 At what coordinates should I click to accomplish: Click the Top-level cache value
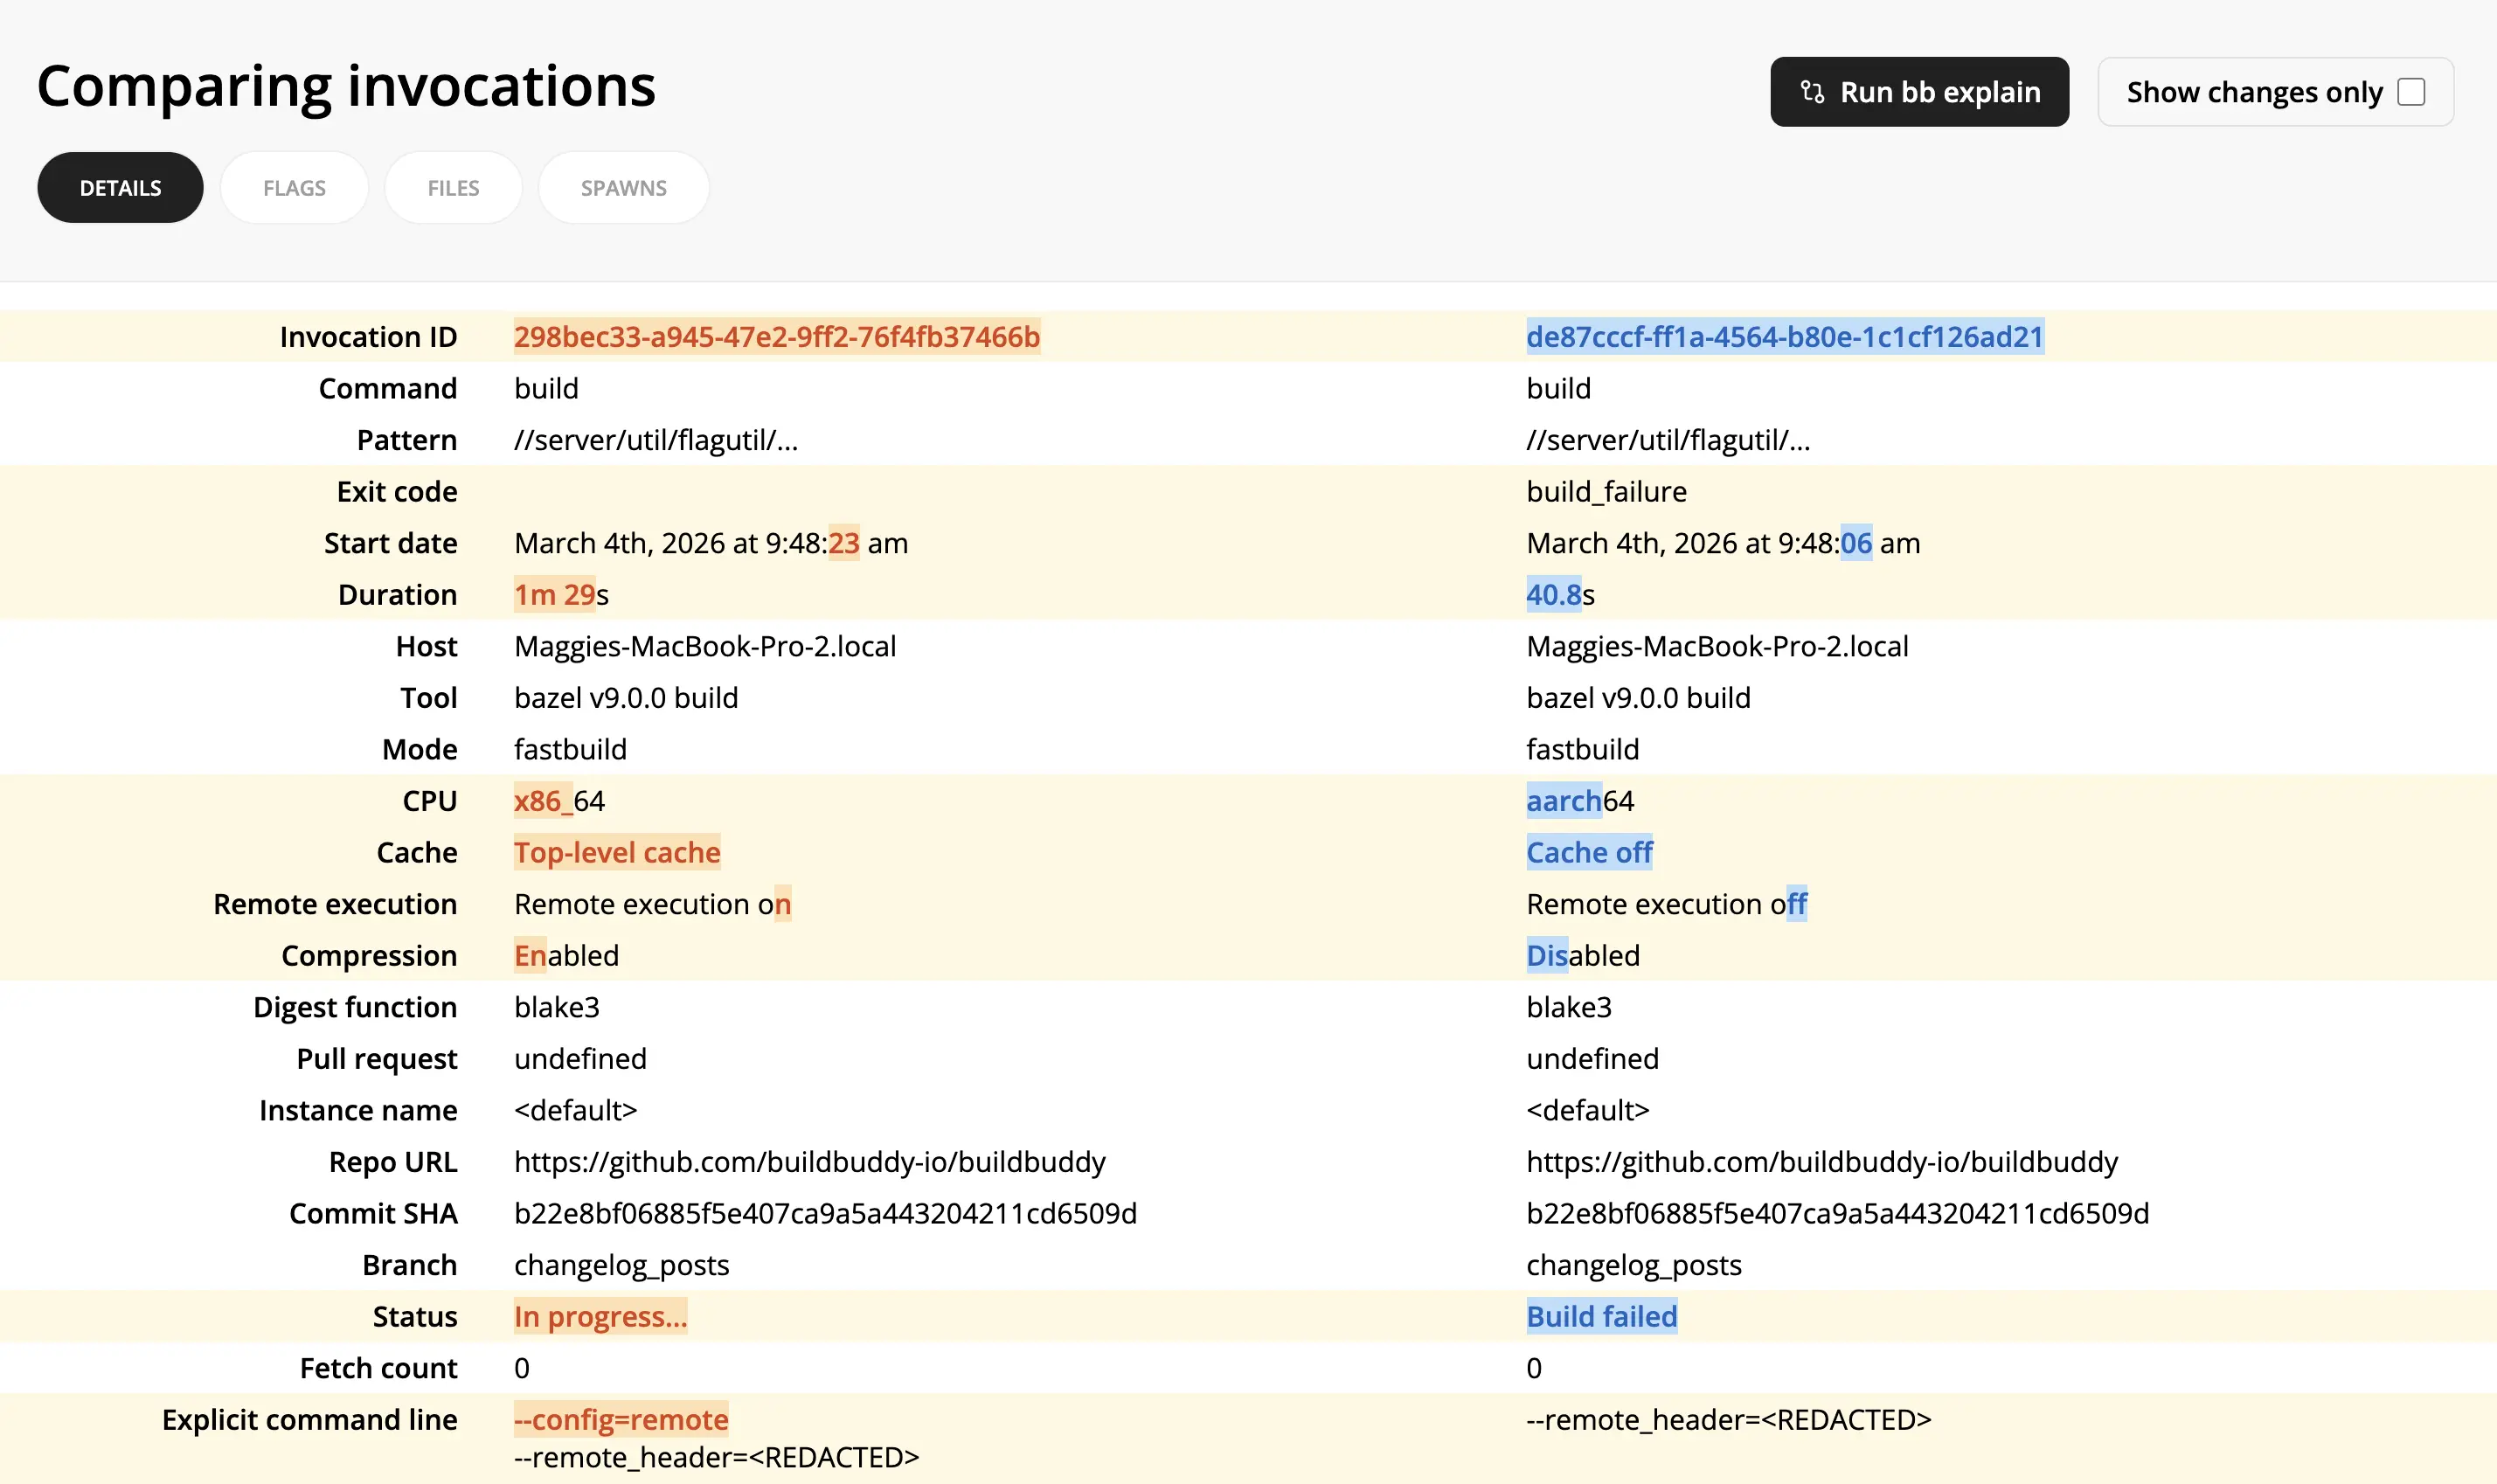click(617, 853)
